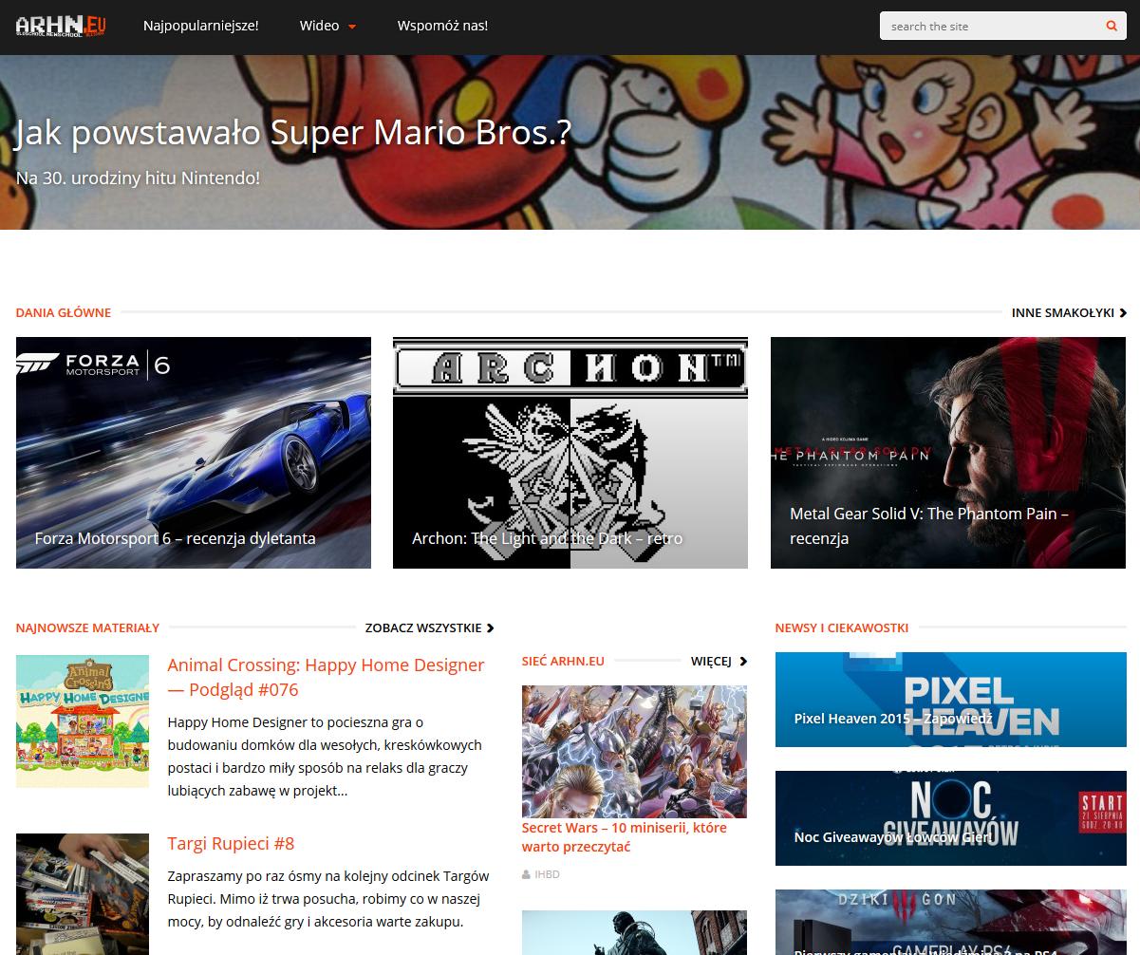This screenshot has height=955, width=1140.
Task: Click the chevron next to INNE SMAKOŁYKI
Action: 1123,312
